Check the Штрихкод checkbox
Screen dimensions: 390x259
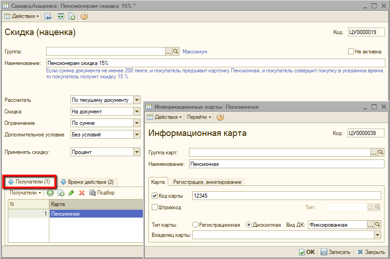point(154,207)
